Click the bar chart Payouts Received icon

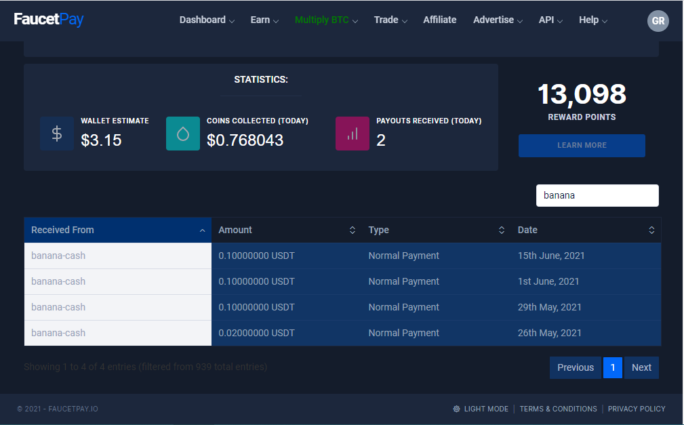point(353,134)
